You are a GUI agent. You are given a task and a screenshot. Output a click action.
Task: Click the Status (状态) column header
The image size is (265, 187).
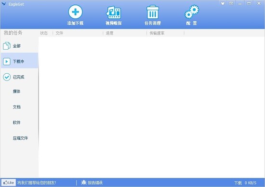click(44, 33)
